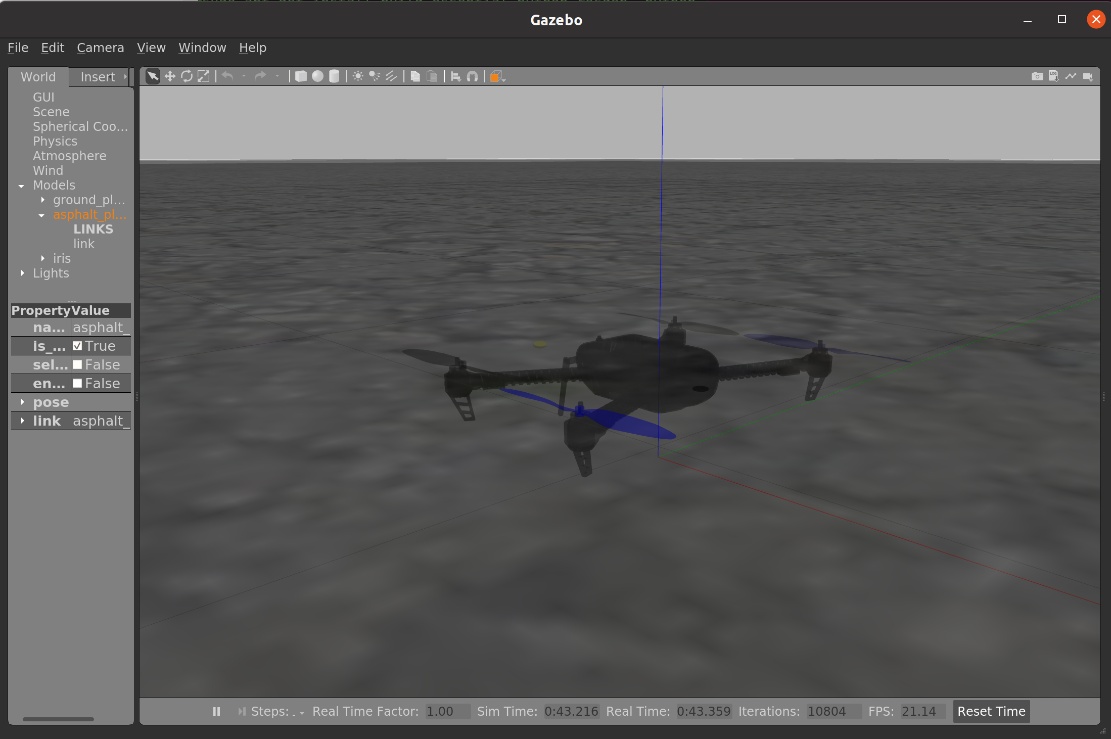Viewport: 1111px width, 739px height.
Task: Switch to the Insert tab
Action: pyautogui.click(x=98, y=77)
